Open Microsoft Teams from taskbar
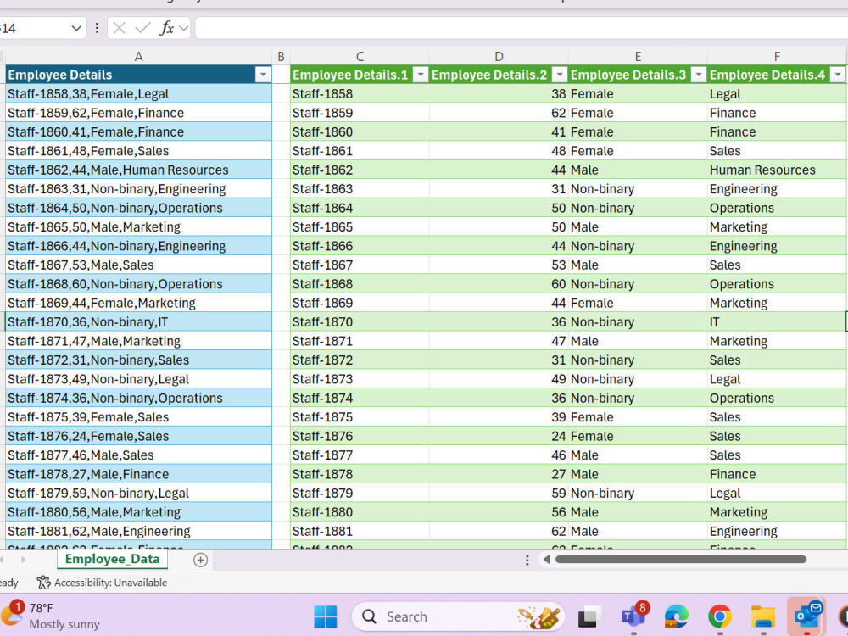 pos(633,616)
